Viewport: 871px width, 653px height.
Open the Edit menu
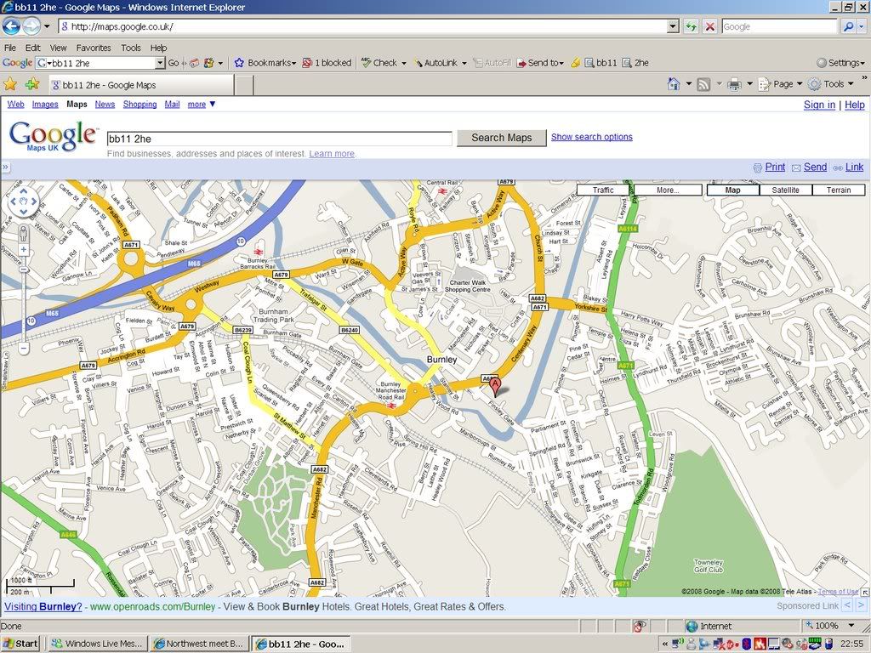coord(33,48)
